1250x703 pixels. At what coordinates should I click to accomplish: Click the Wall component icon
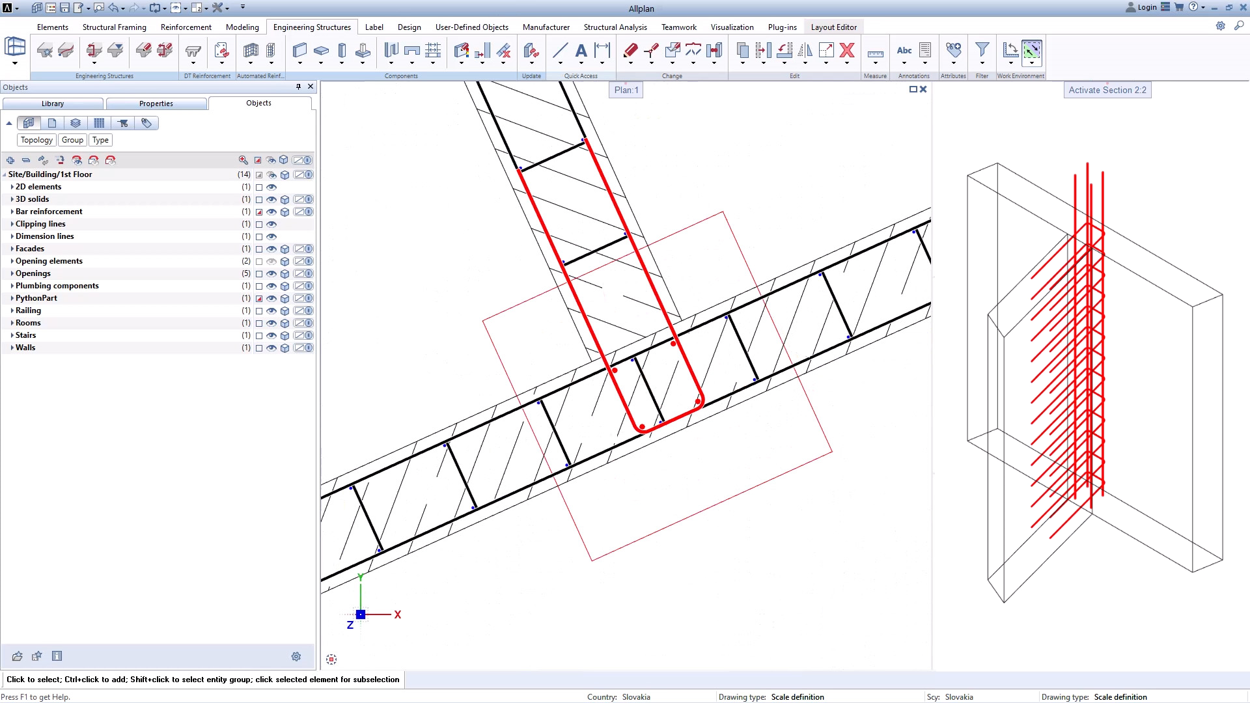299,50
